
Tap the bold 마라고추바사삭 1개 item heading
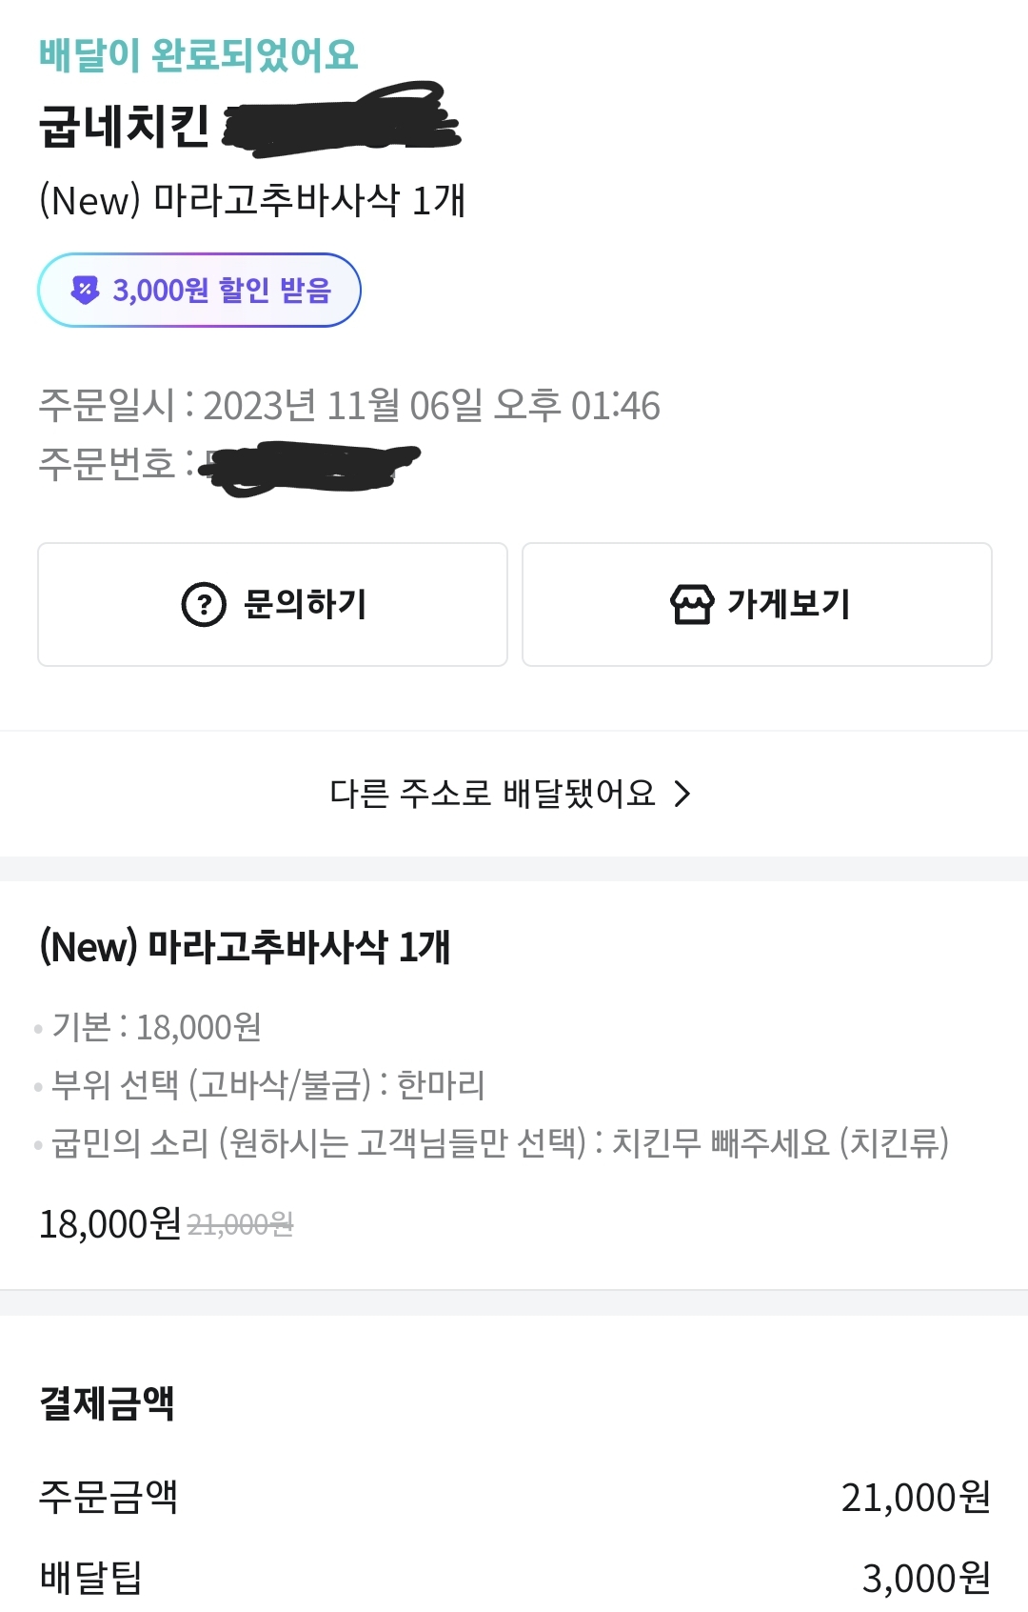pos(245,947)
